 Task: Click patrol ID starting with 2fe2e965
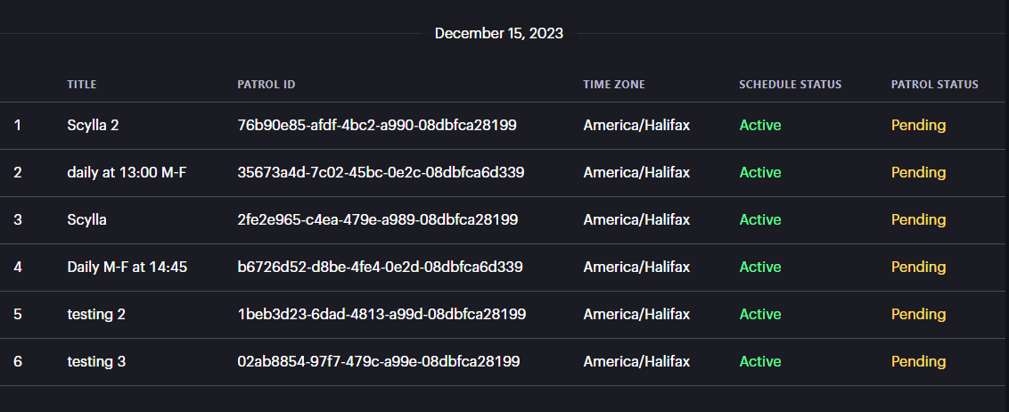point(378,220)
